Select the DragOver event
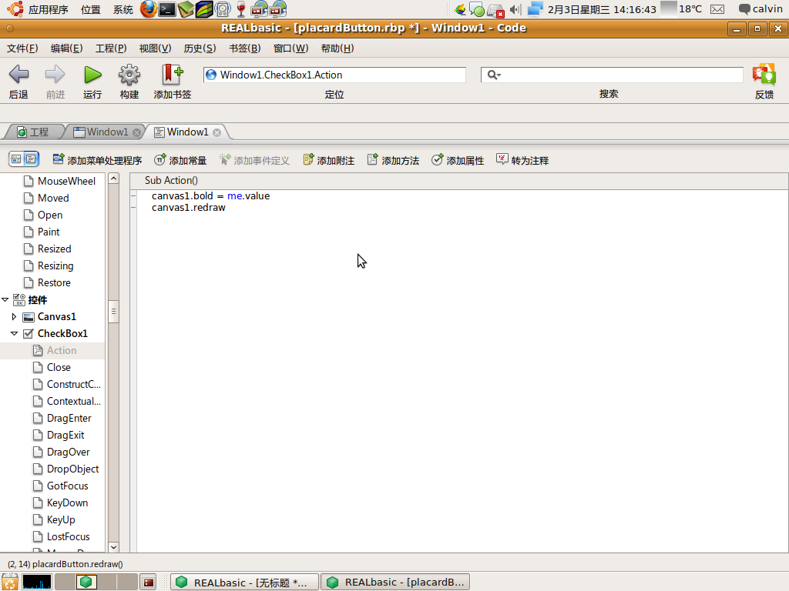The width and height of the screenshot is (789, 591). 68,452
